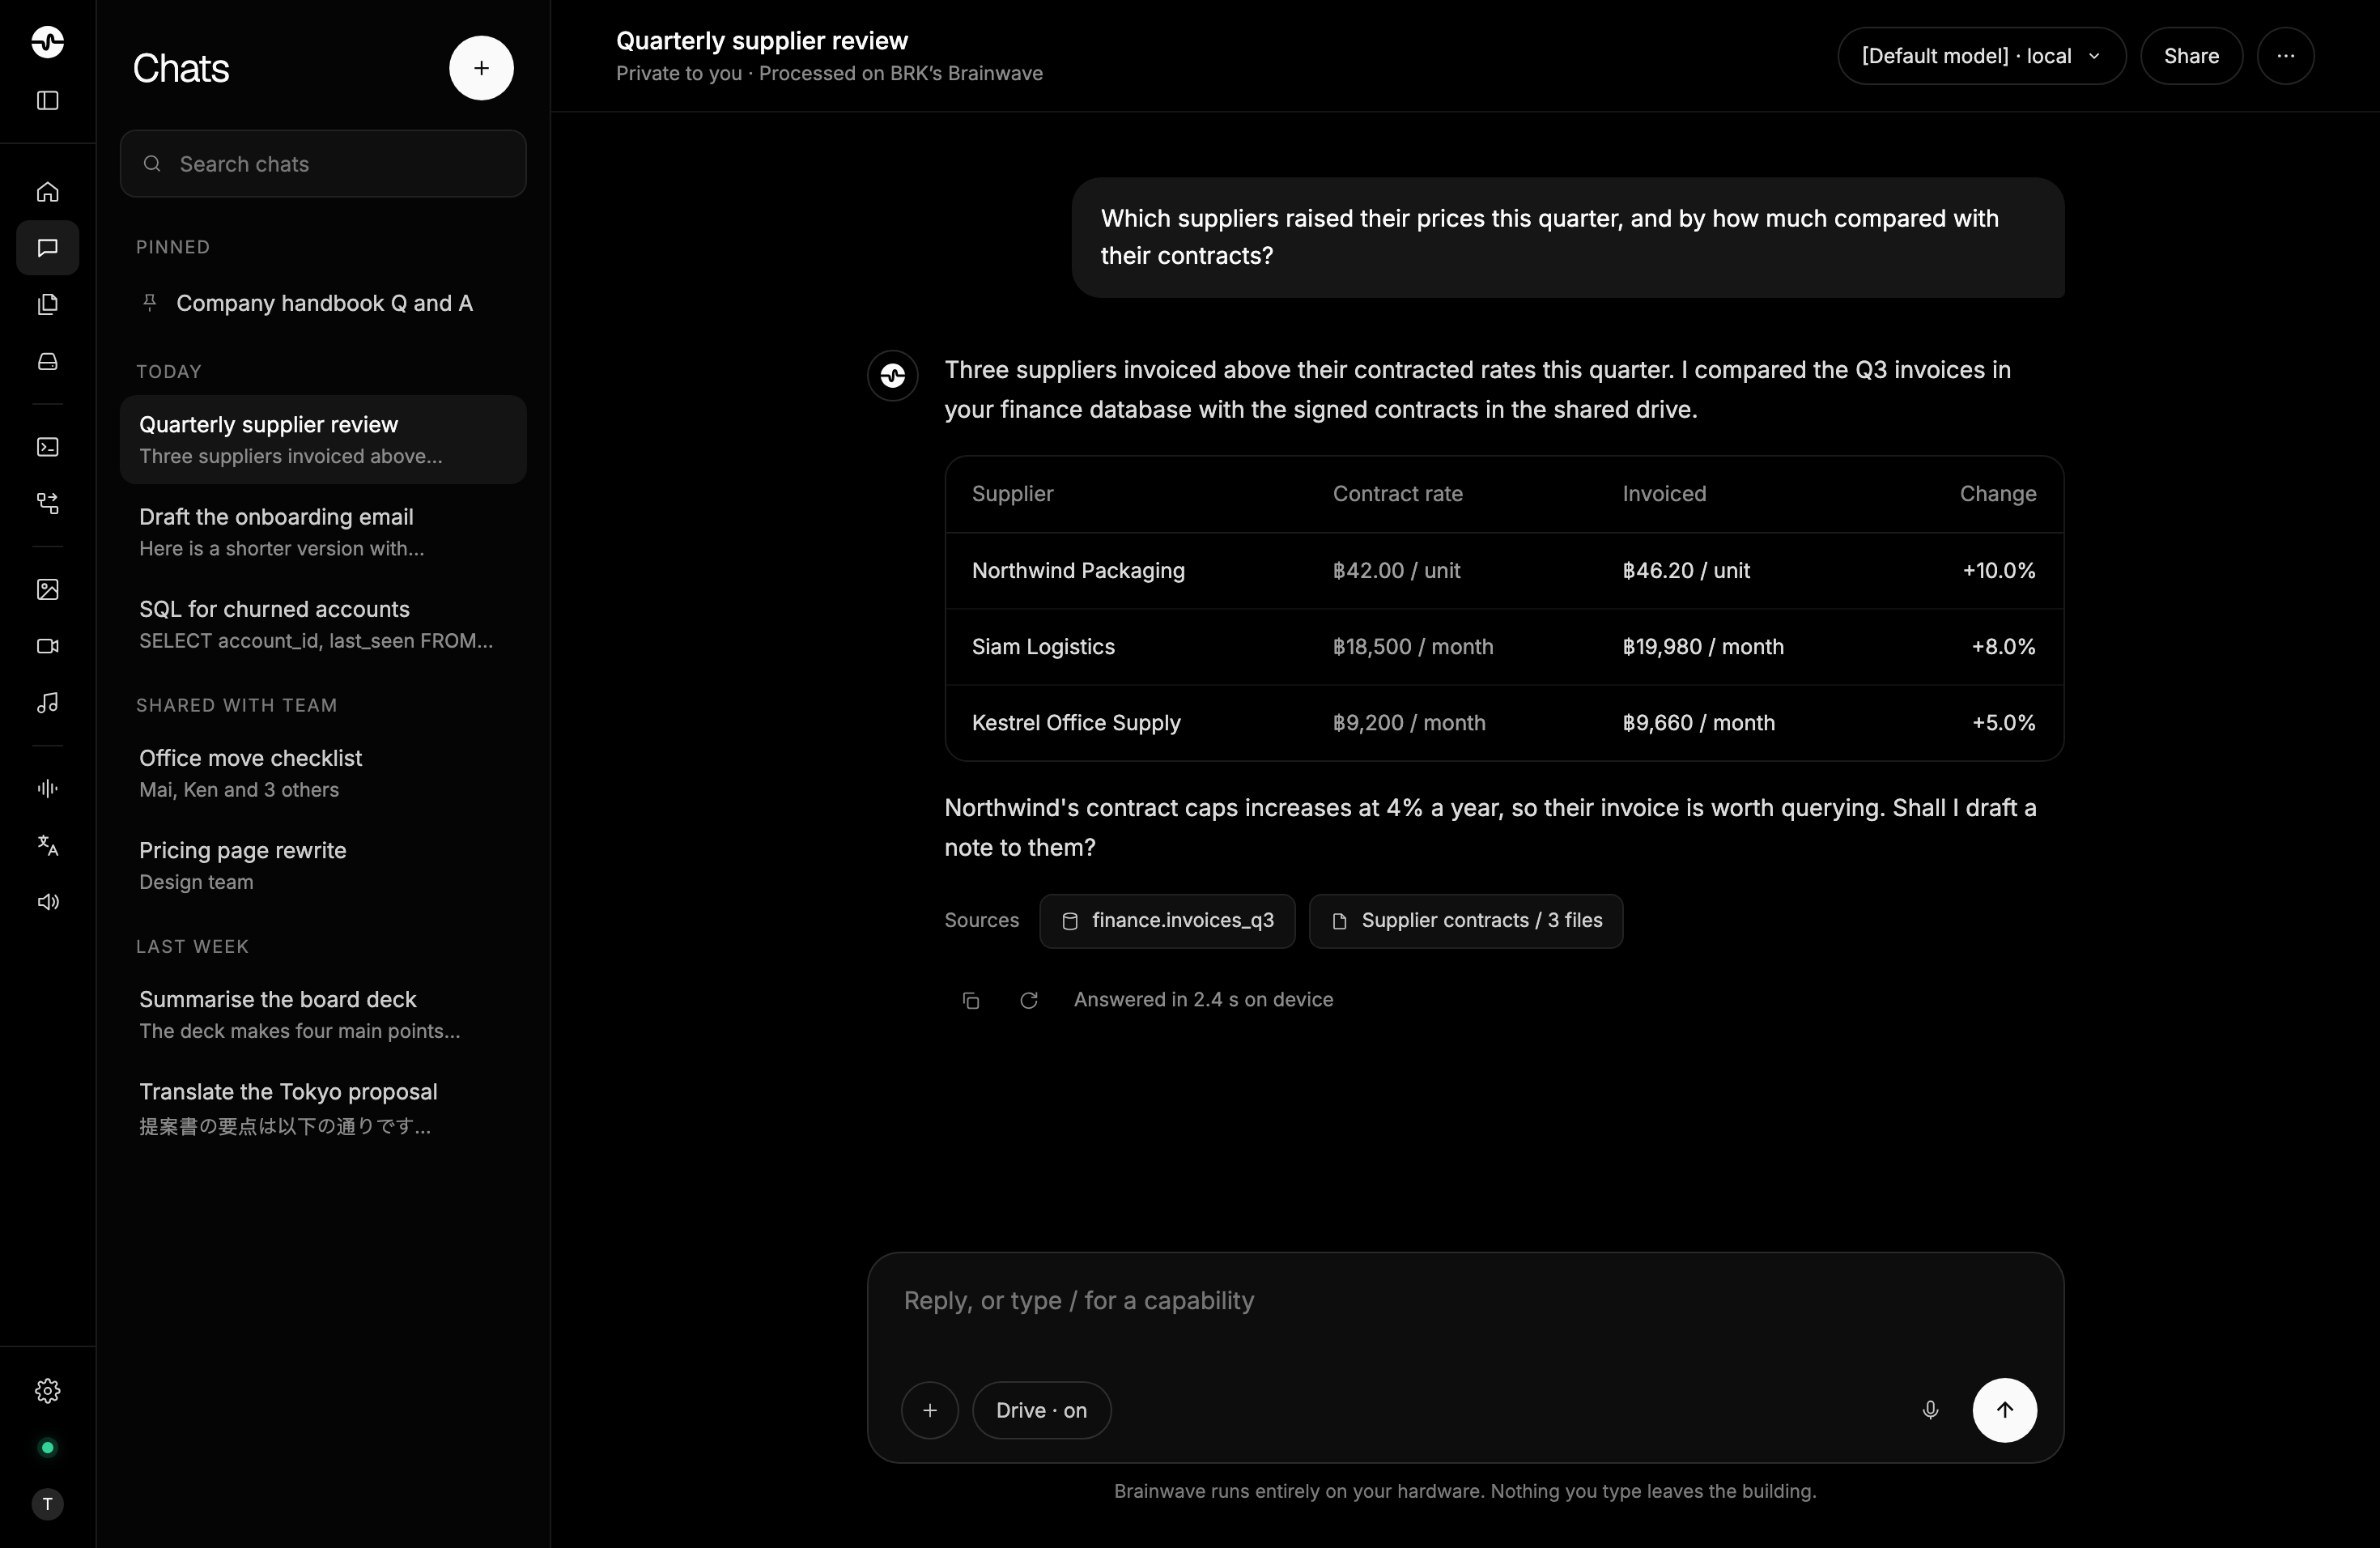Select the Quarterly supplier review chat

tap(323, 440)
